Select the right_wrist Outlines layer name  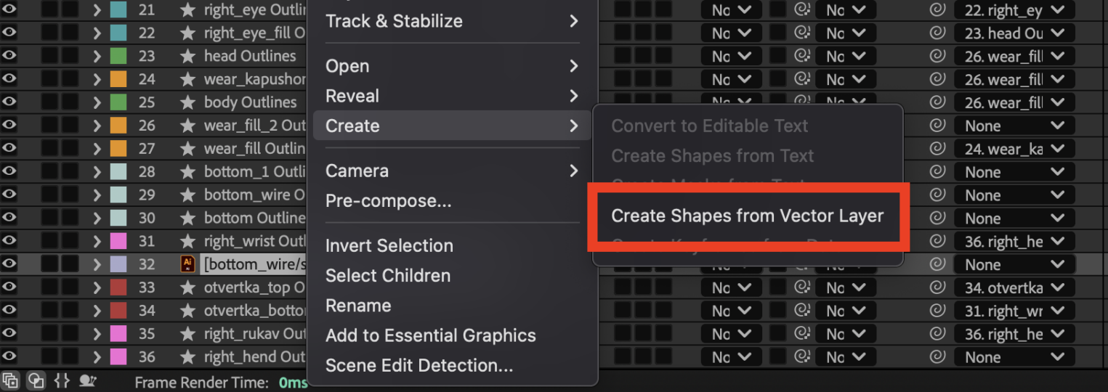254,241
